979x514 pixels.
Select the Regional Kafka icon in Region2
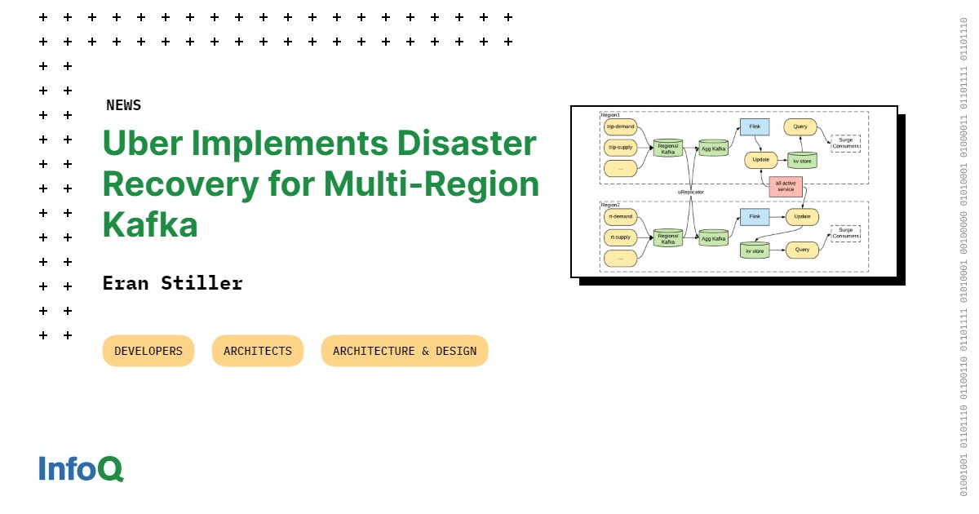click(668, 237)
